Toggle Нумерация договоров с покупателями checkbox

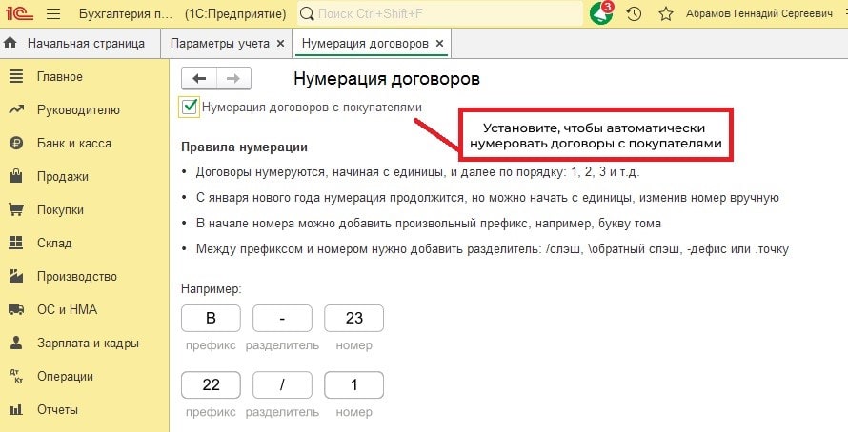190,108
